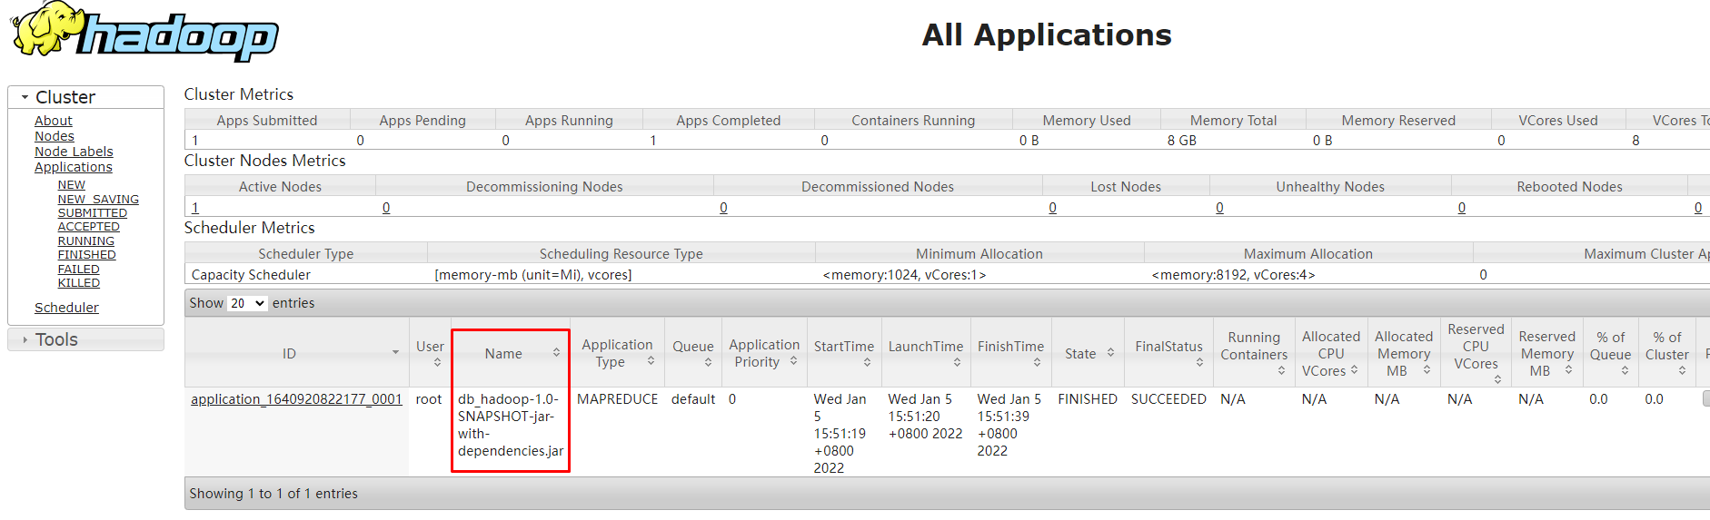This screenshot has width=1710, height=520.
Task: Filter applications by SUBMITTED state
Action: pos(93,213)
